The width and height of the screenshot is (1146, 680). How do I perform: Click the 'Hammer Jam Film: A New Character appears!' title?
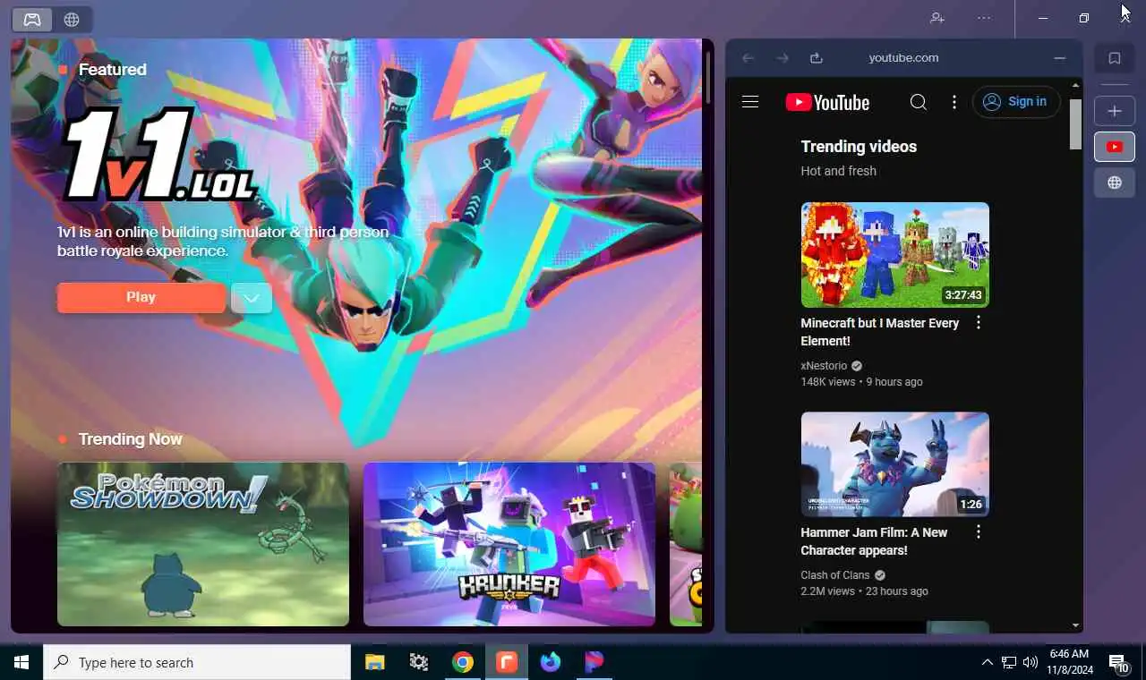tap(874, 541)
